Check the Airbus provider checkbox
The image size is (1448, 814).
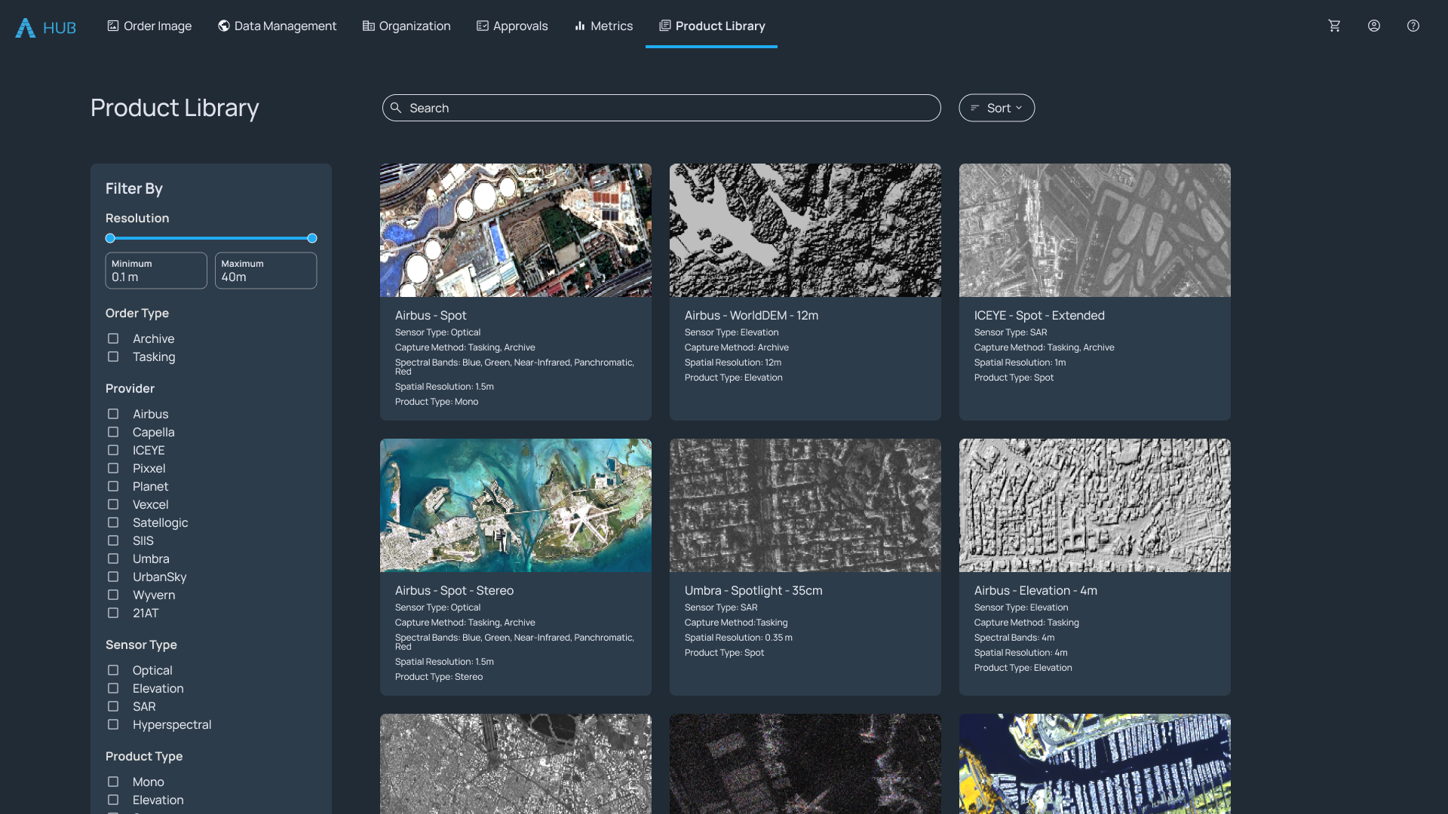(x=112, y=414)
